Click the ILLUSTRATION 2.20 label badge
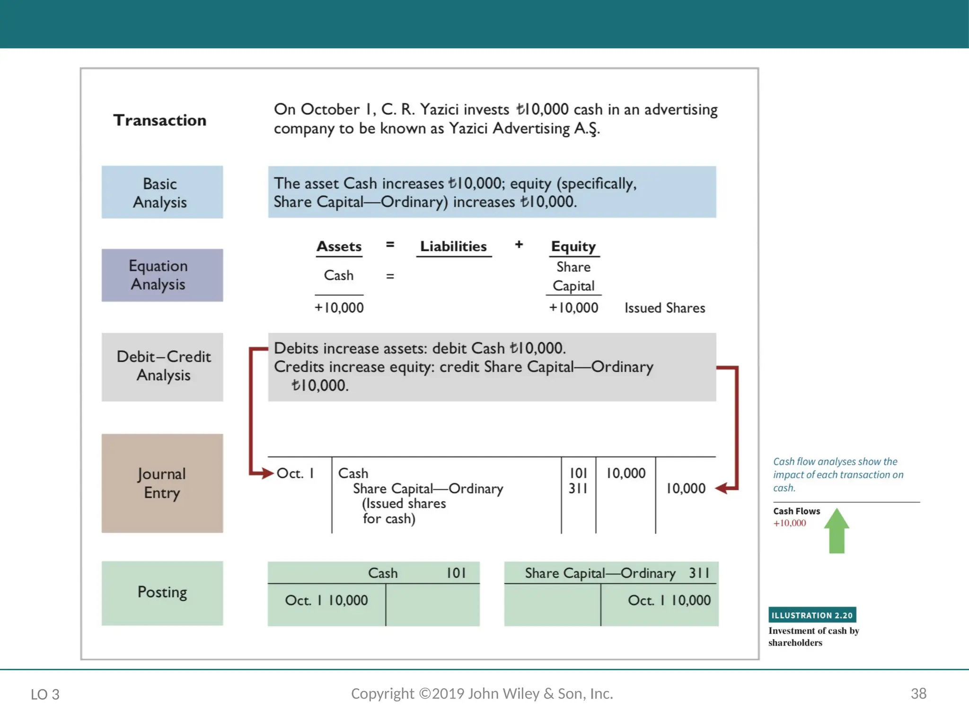Screen dimensions: 969x726 812,615
